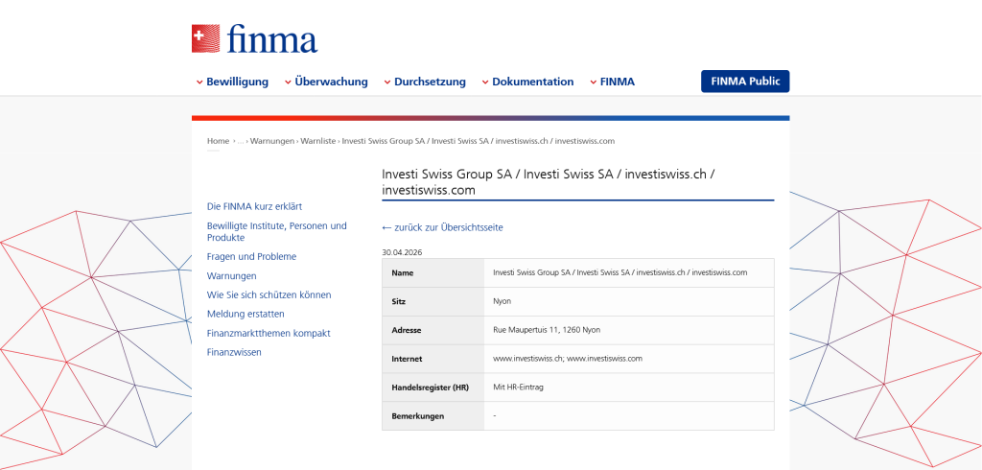Expand the FINMA menu chevron arrow

click(593, 82)
